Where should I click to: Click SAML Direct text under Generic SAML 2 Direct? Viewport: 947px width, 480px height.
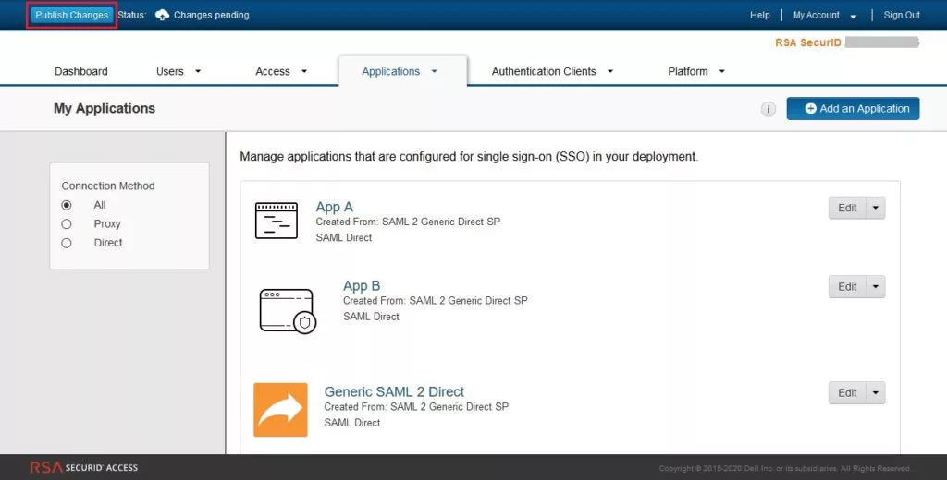point(352,423)
